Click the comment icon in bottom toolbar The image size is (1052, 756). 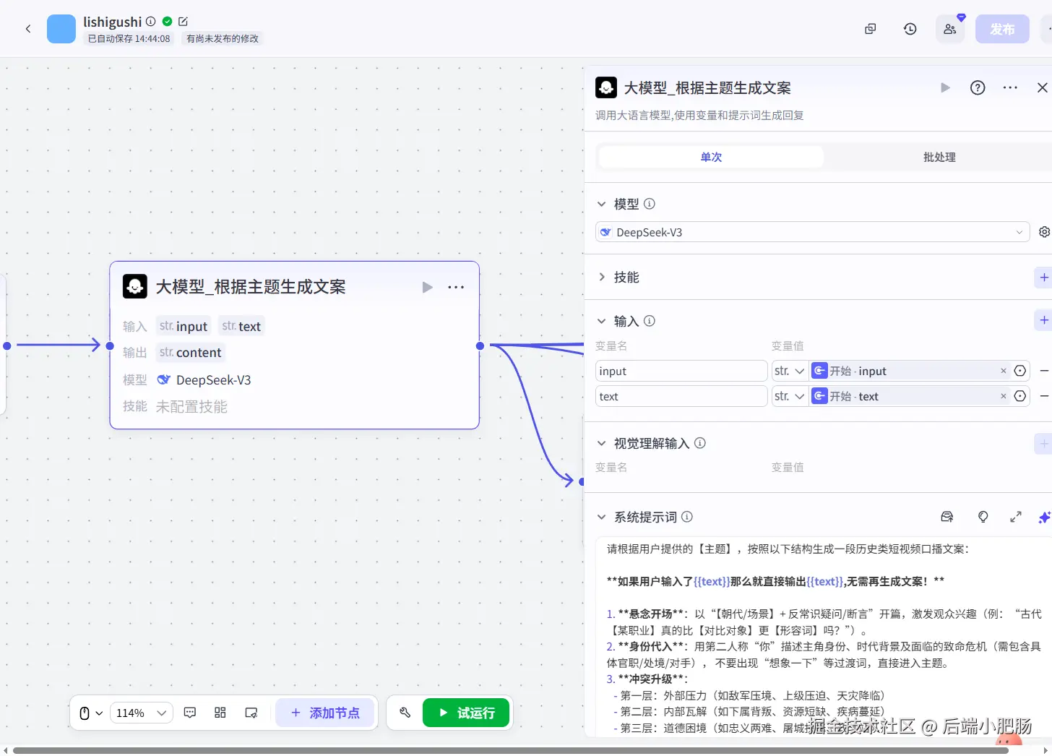point(190,713)
